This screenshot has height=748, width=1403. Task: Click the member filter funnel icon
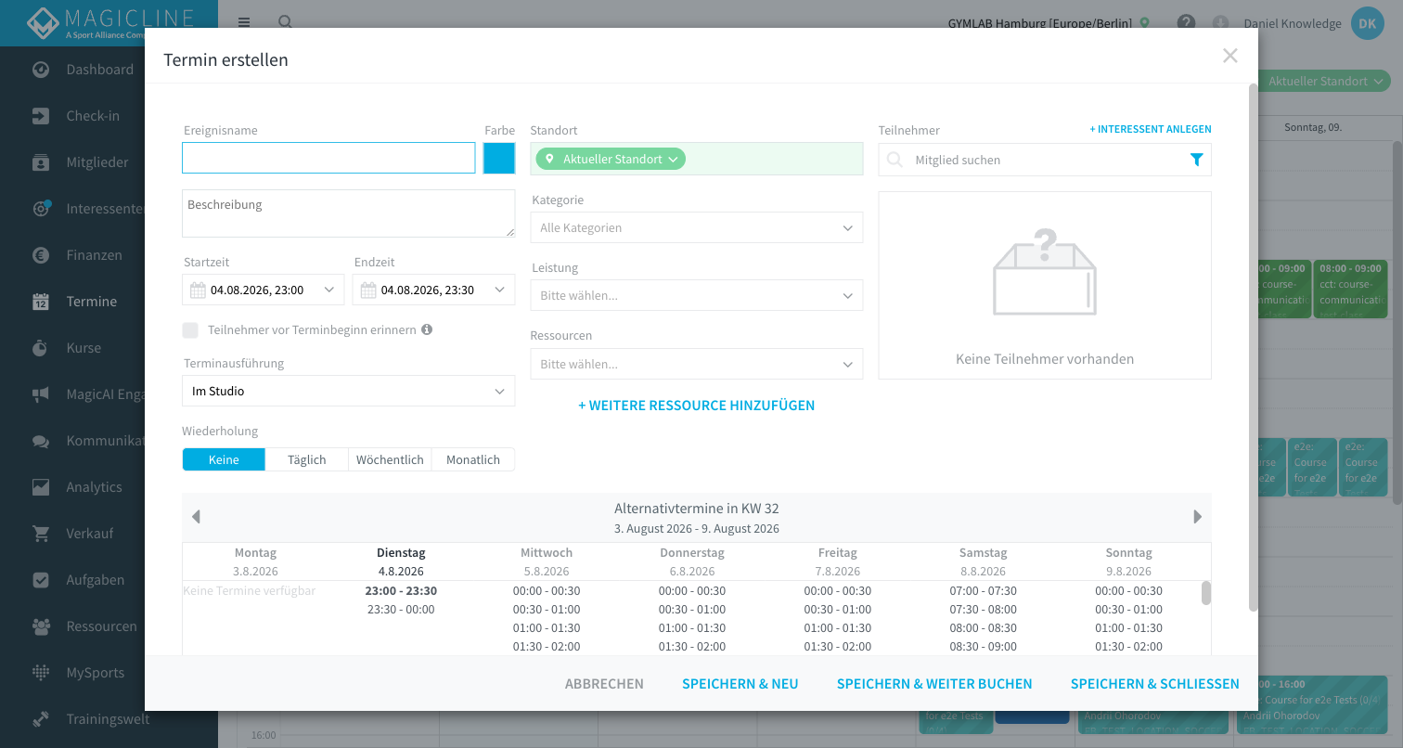click(1196, 160)
